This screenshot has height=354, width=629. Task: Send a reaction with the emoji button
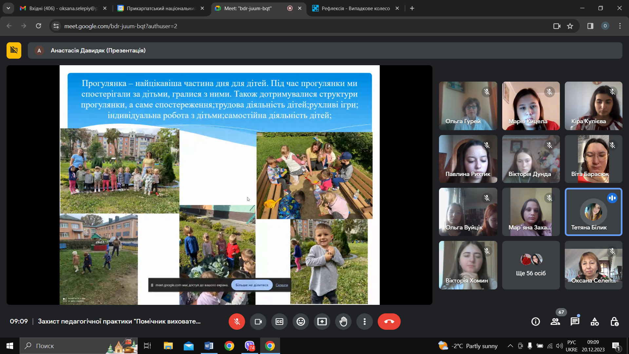click(301, 322)
